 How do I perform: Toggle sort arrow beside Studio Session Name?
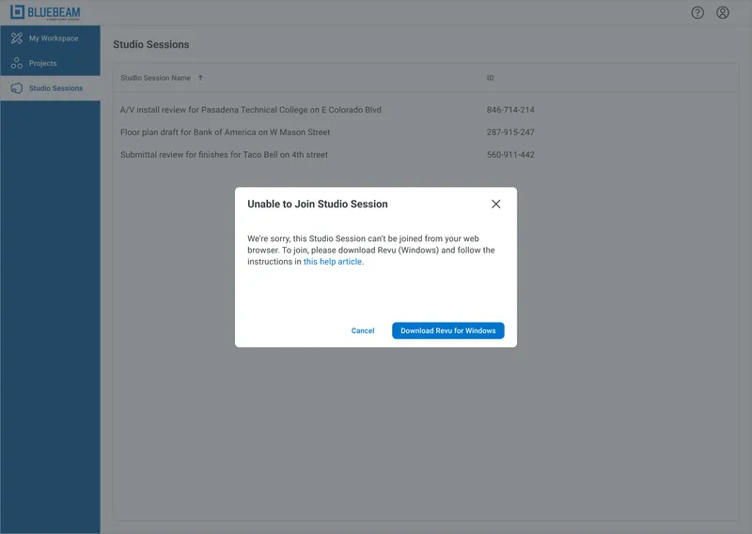coord(200,78)
